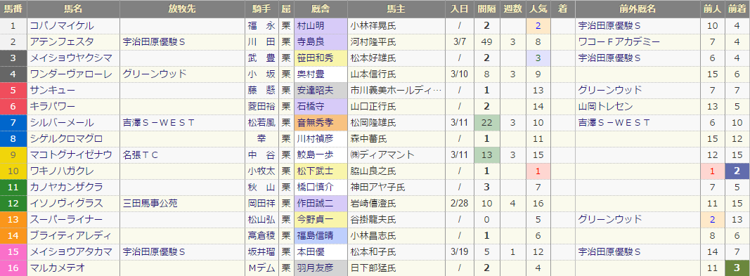750x276 pixels.
Task: Select jockey Mデム in row 16
Action: pyautogui.click(x=261, y=268)
